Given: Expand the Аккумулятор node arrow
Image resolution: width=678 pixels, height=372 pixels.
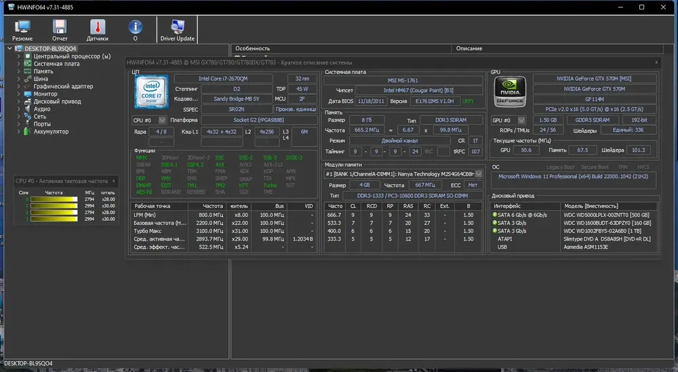Looking at the screenshot, I should point(18,131).
